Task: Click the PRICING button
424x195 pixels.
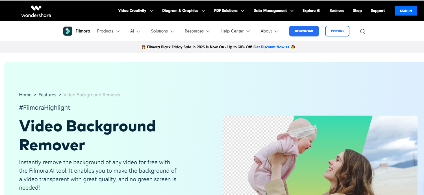Action: point(337,31)
